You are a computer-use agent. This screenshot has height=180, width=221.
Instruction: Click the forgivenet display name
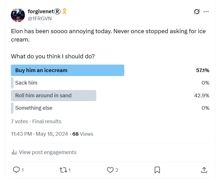click(44, 11)
